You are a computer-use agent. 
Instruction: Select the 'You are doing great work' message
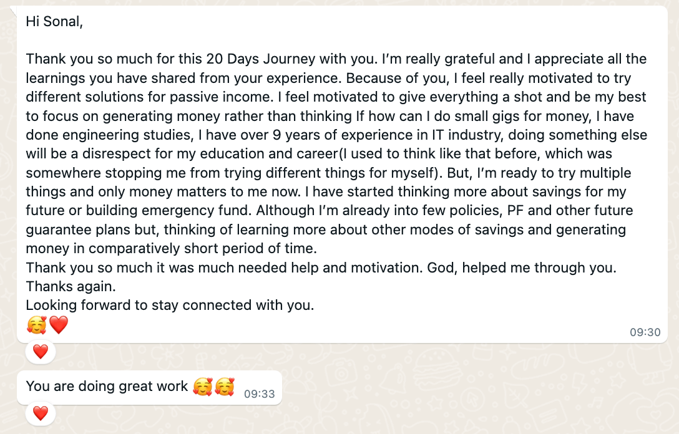107,387
